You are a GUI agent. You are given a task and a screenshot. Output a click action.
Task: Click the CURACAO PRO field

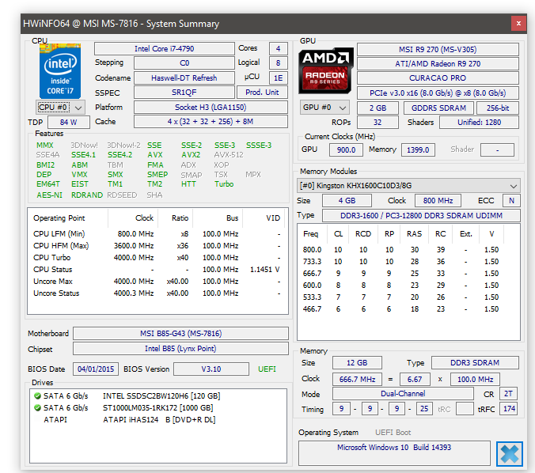click(x=438, y=78)
